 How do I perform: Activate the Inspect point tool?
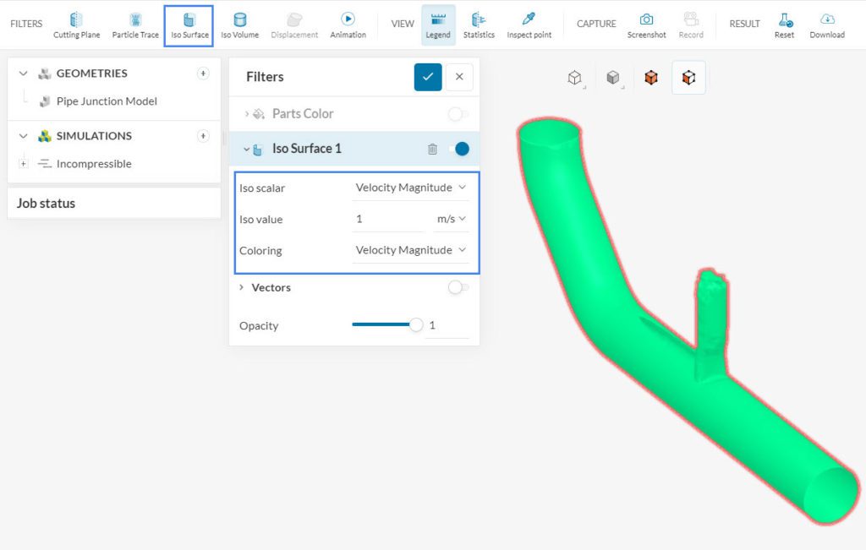point(529,25)
